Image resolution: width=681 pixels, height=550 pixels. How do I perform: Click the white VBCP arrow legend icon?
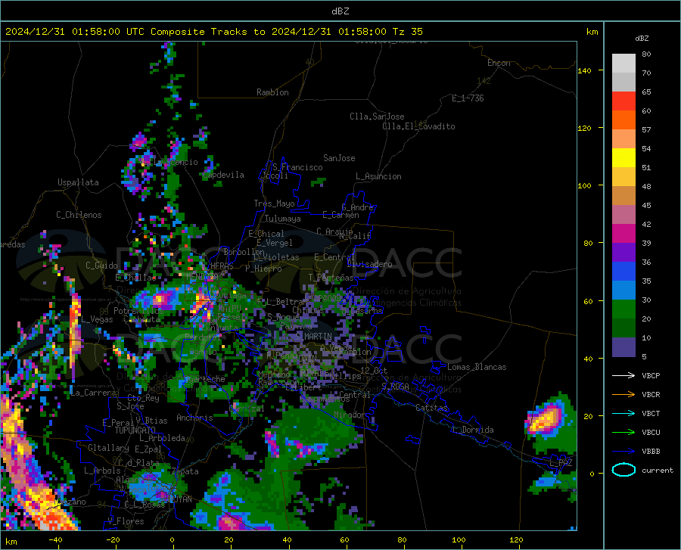pyautogui.click(x=623, y=375)
